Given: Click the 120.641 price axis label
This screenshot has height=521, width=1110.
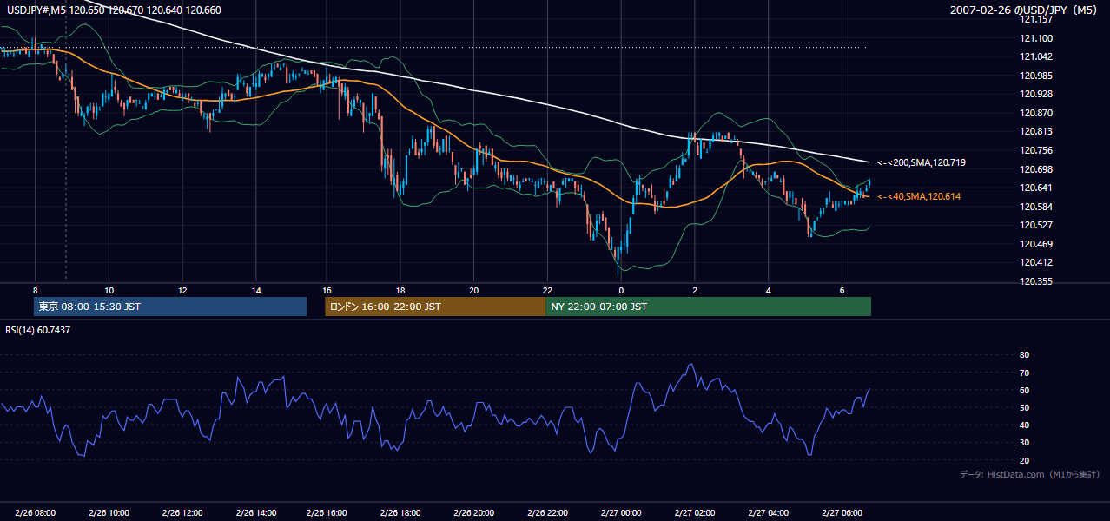Looking at the screenshot, I should (1036, 188).
